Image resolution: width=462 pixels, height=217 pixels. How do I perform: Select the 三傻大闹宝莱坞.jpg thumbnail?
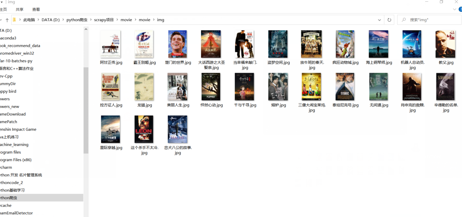click(311, 87)
